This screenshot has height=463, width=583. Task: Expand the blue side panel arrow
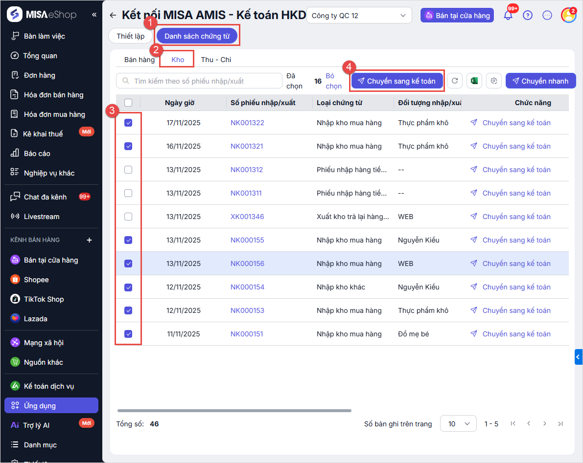[x=579, y=357]
